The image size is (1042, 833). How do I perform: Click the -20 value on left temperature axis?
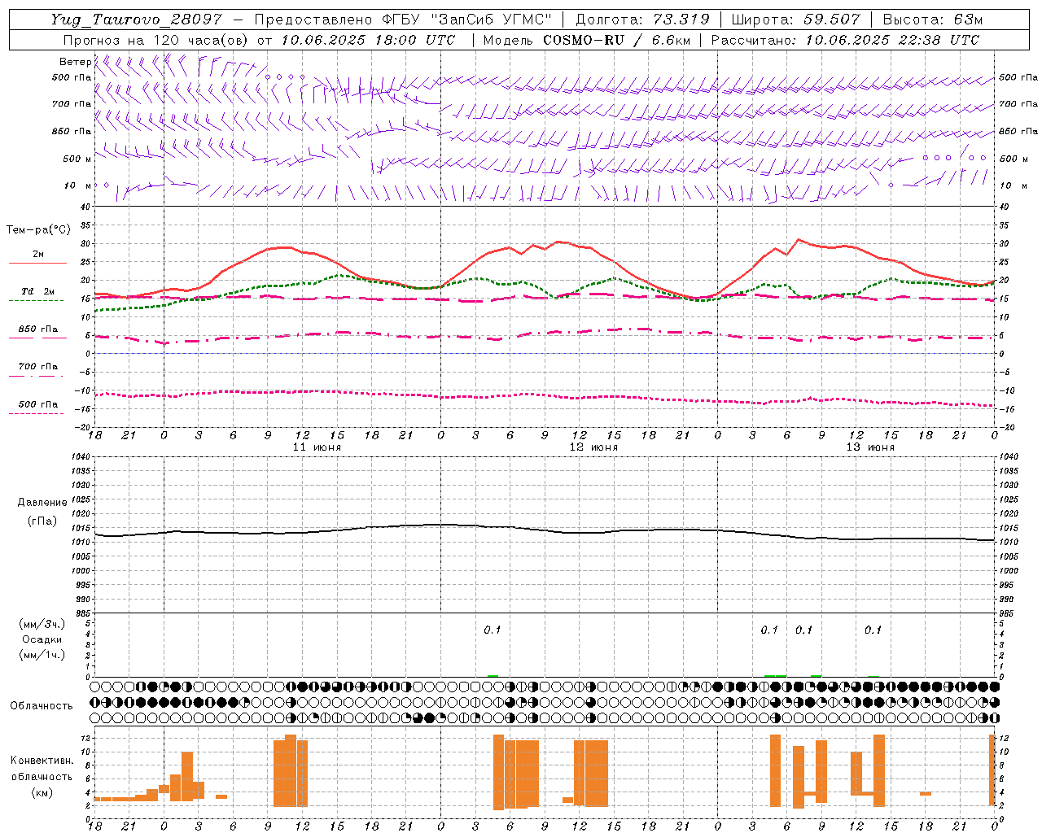pyautogui.click(x=83, y=427)
